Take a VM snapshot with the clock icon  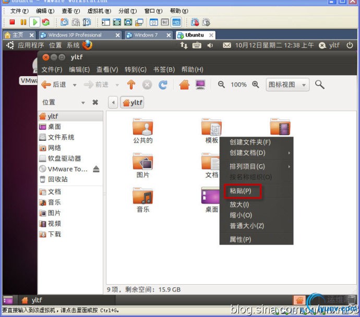coord(65,22)
